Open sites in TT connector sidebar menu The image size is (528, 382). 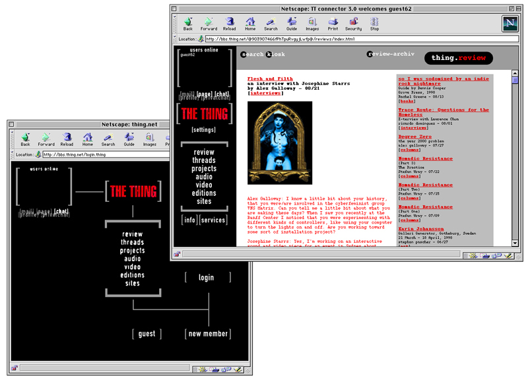tap(204, 201)
